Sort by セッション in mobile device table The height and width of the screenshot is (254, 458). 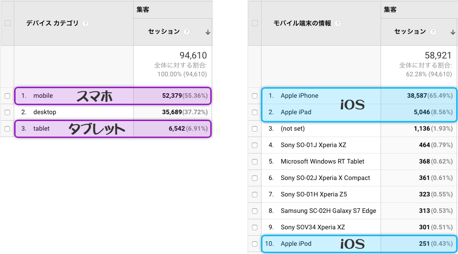point(410,32)
